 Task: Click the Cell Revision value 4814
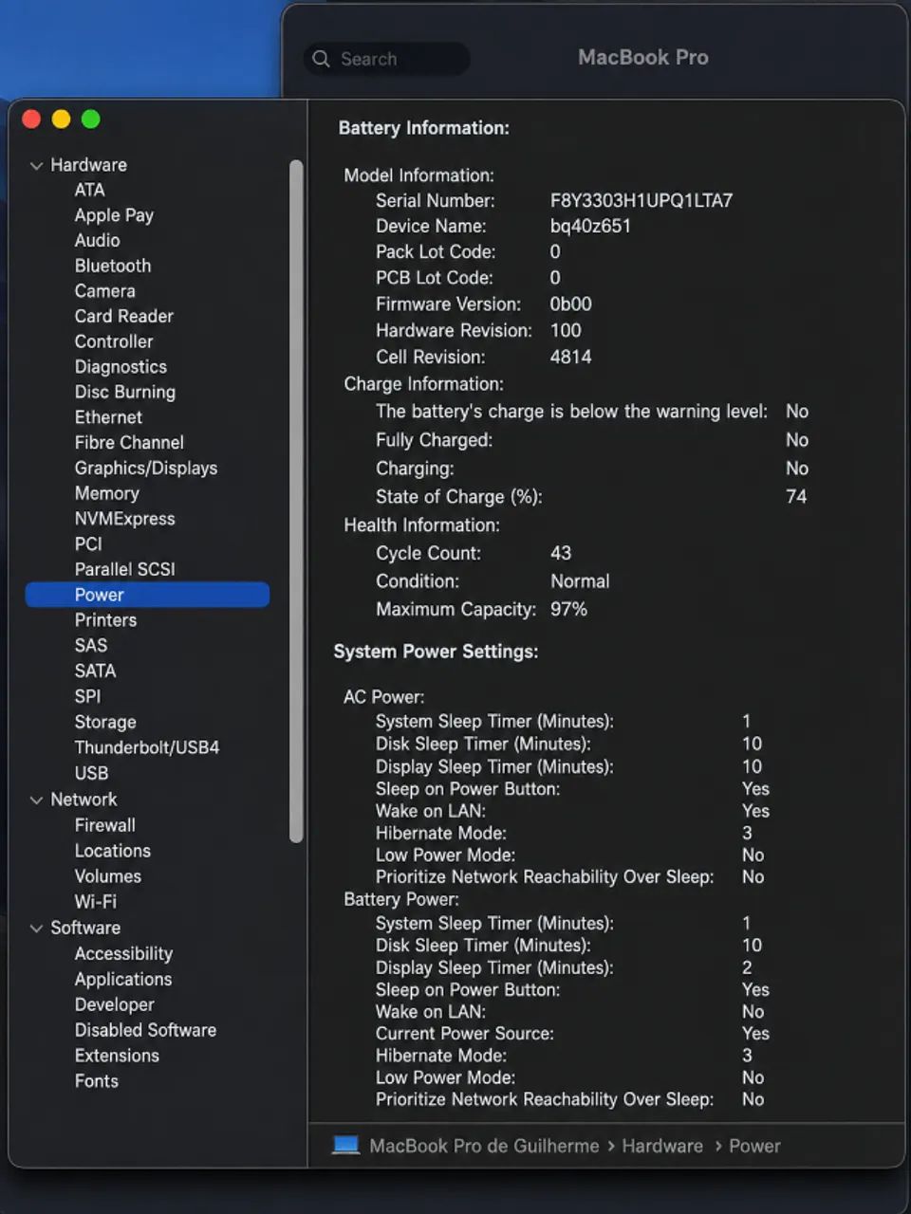click(570, 357)
